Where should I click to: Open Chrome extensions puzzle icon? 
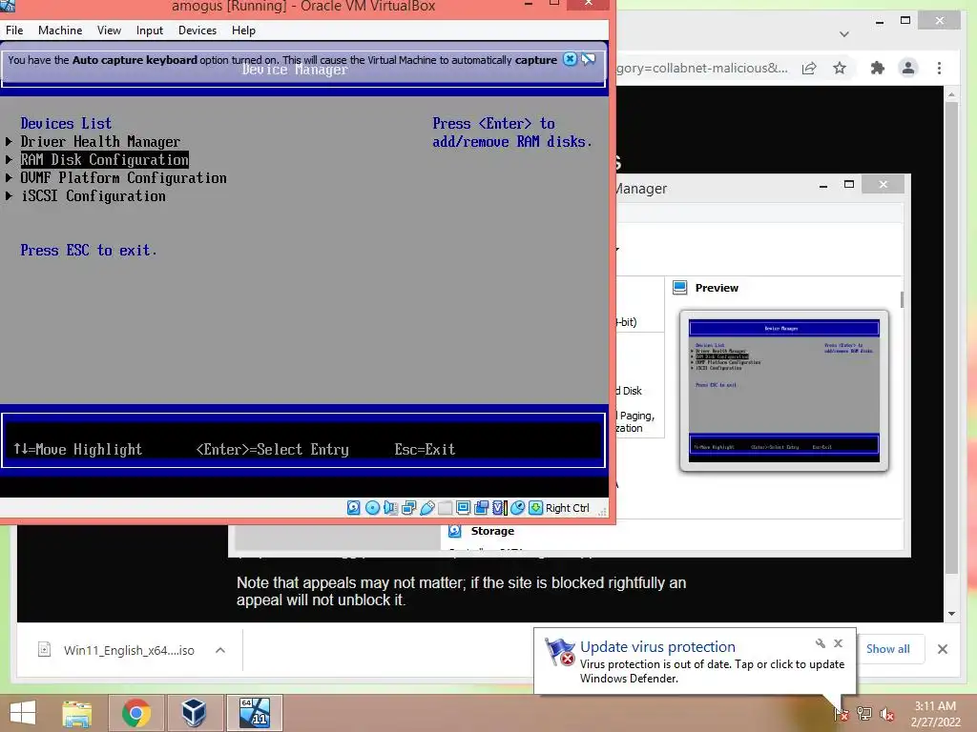click(x=878, y=68)
